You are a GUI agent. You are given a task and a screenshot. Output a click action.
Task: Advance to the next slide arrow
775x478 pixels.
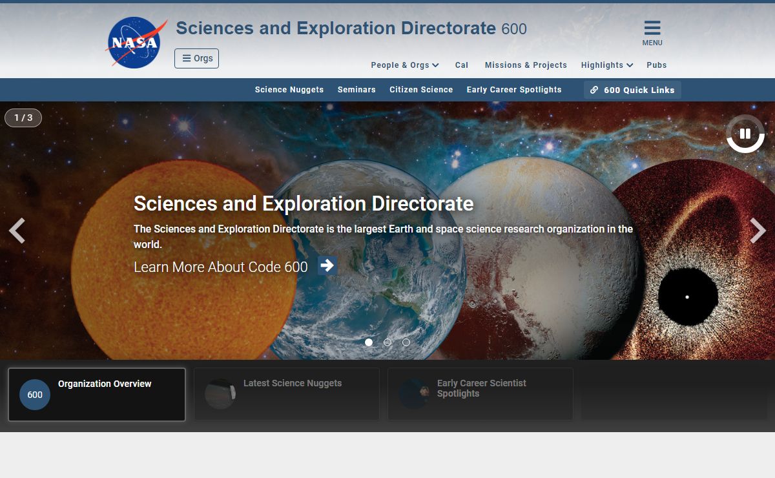[758, 231]
